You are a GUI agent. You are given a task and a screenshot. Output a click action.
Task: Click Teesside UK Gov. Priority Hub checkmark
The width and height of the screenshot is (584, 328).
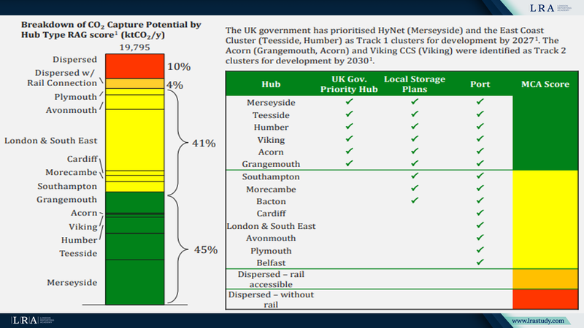(x=349, y=114)
